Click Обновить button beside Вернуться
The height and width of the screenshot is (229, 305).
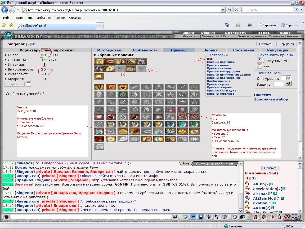(x=266, y=44)
